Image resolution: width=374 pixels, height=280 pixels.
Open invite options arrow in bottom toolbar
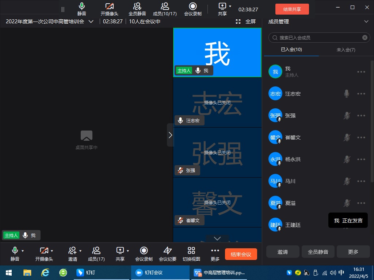(80, 251)
